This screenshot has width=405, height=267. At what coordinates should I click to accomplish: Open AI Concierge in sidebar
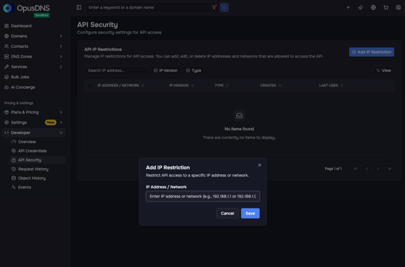34,87
